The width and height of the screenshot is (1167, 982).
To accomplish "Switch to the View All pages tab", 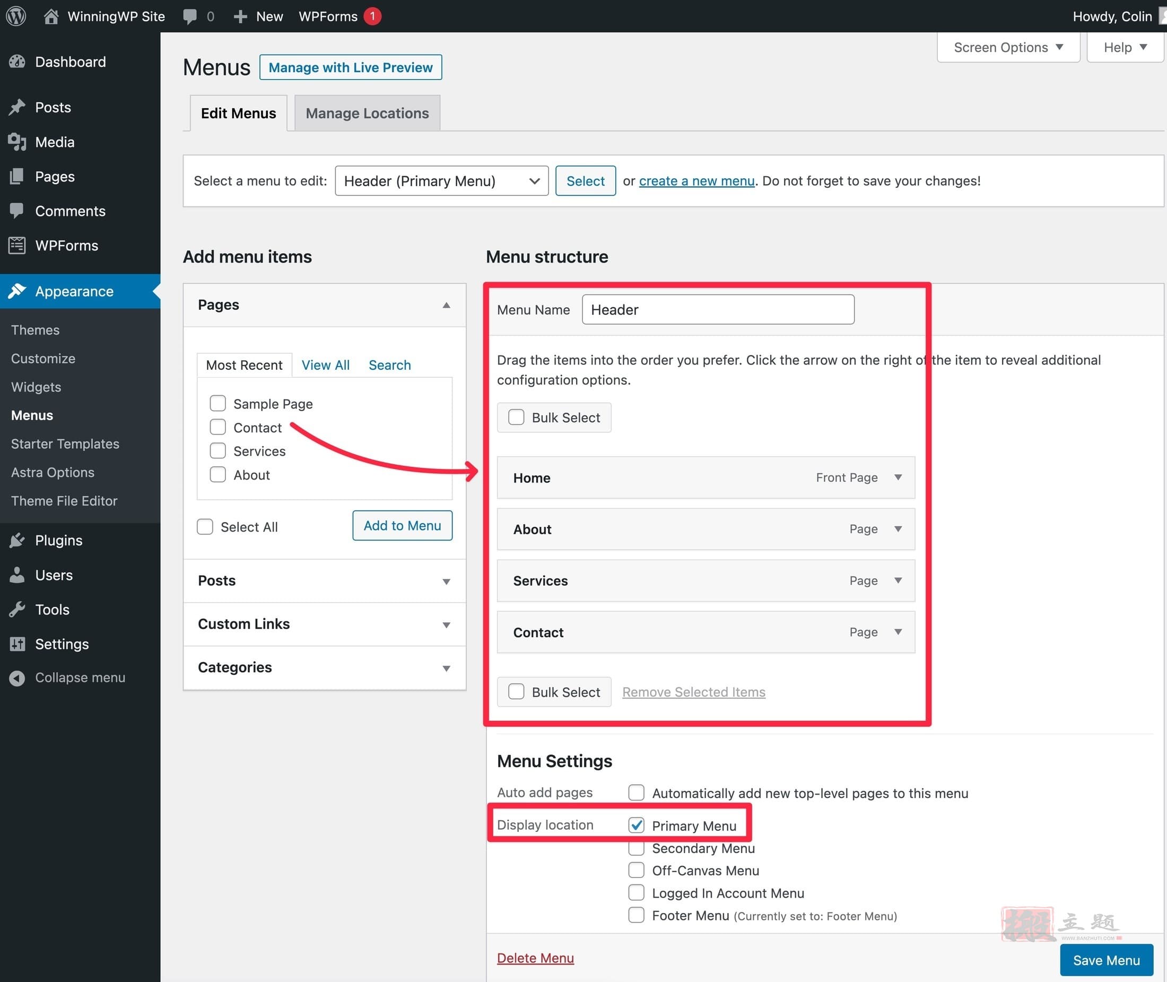I will tap(326, 365).
